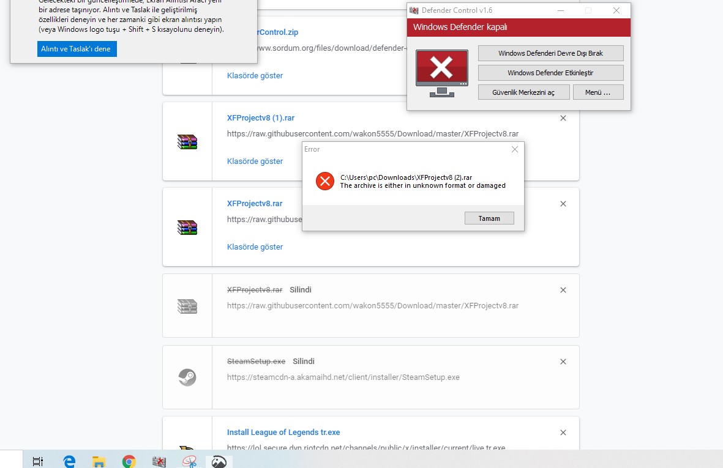Switch to Defender Control in the taskbar
This screenshot has height=468, width=723.
point(159,461)
